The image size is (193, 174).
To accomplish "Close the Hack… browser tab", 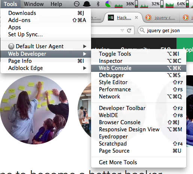I will (x=136, y=18).
